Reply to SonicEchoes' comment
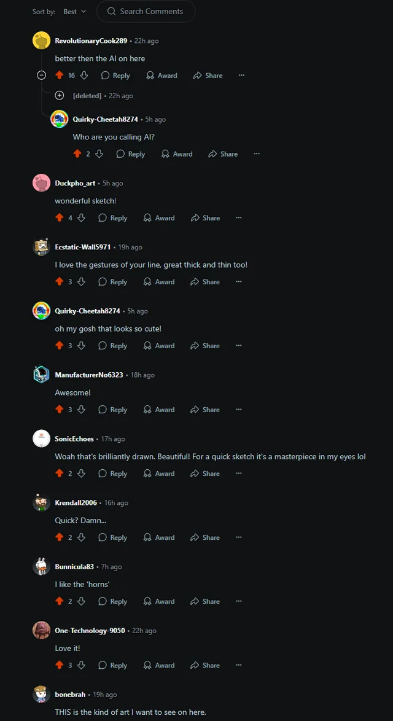This screenshot has height=721, width=393. pos(112,474)
